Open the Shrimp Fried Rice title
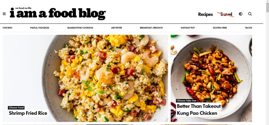Viewport: 269px width, 125px height. coord(28,113)
